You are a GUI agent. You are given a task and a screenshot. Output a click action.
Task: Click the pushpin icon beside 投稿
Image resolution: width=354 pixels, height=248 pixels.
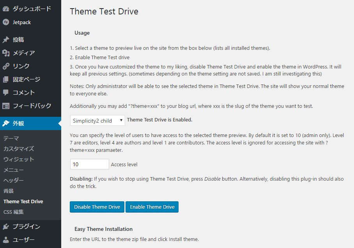coord(6,40)
